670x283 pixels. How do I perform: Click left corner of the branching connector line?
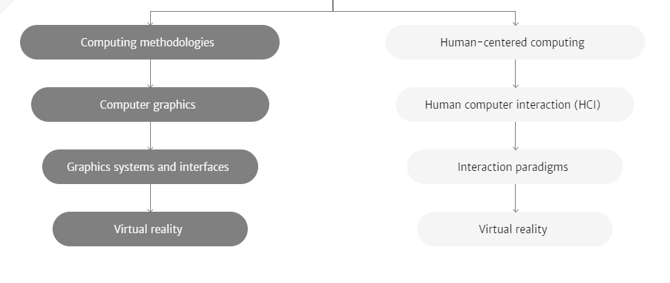click(150, 12)
